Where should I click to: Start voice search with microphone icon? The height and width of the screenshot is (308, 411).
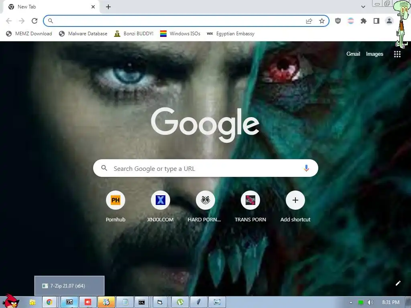coord(306,168)
